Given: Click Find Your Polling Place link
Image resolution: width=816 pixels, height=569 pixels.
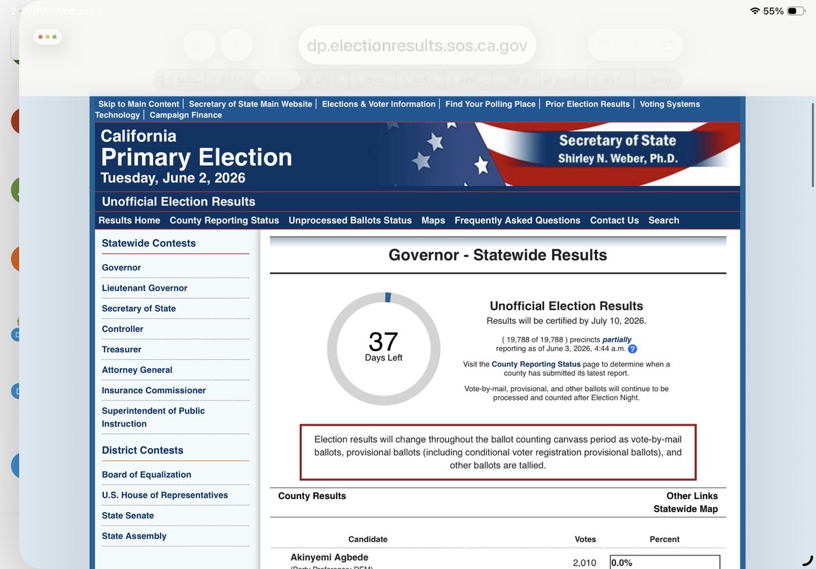Looking at the screenshot, I should click(x=490, y=104).
